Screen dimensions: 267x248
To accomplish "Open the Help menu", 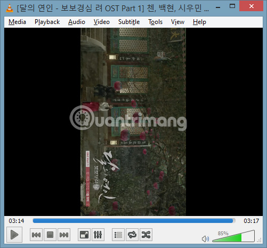I will coord(199,22).
